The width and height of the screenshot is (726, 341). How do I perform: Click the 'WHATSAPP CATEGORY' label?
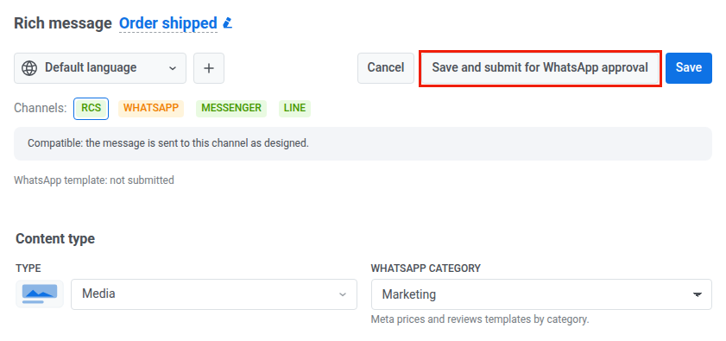click(x=426, y=268)
